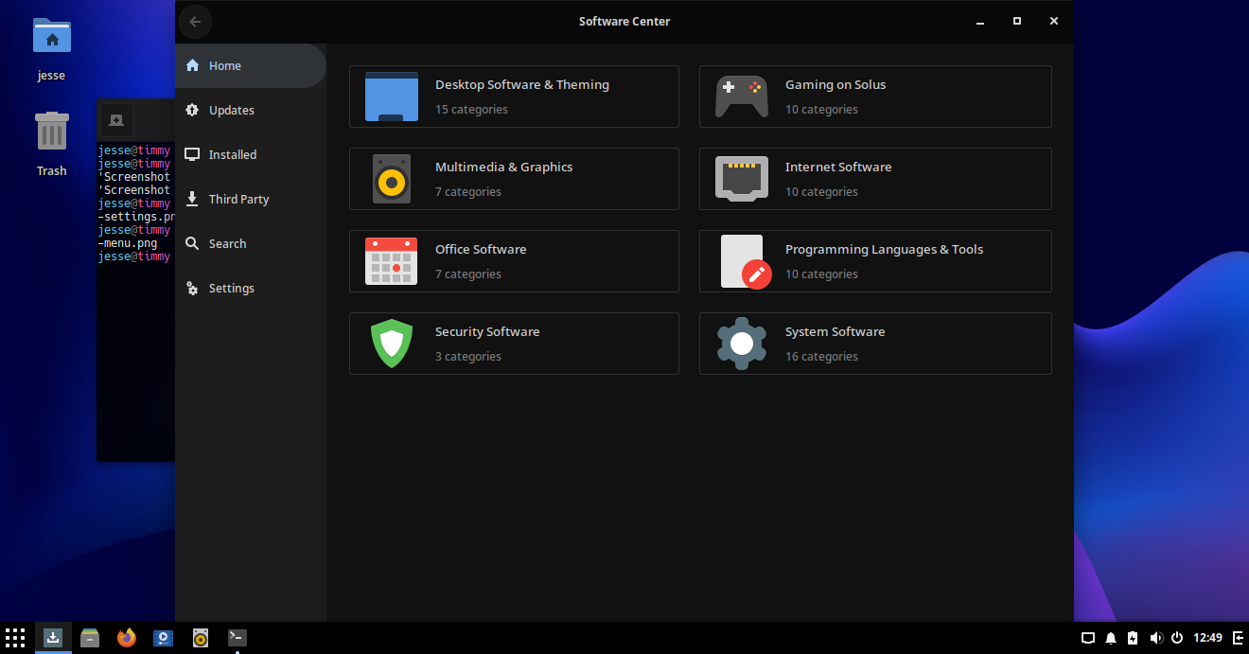Open the Third Party sidebar section
This screenshot has height=654, width=1249.
[x=251, y=200]
